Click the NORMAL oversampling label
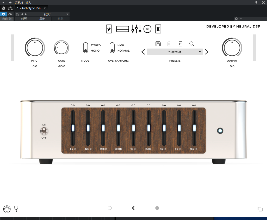This screenshot has width=267, height=220. point(123,51)
